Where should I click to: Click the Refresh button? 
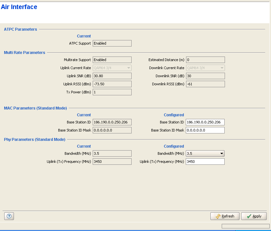225,216
